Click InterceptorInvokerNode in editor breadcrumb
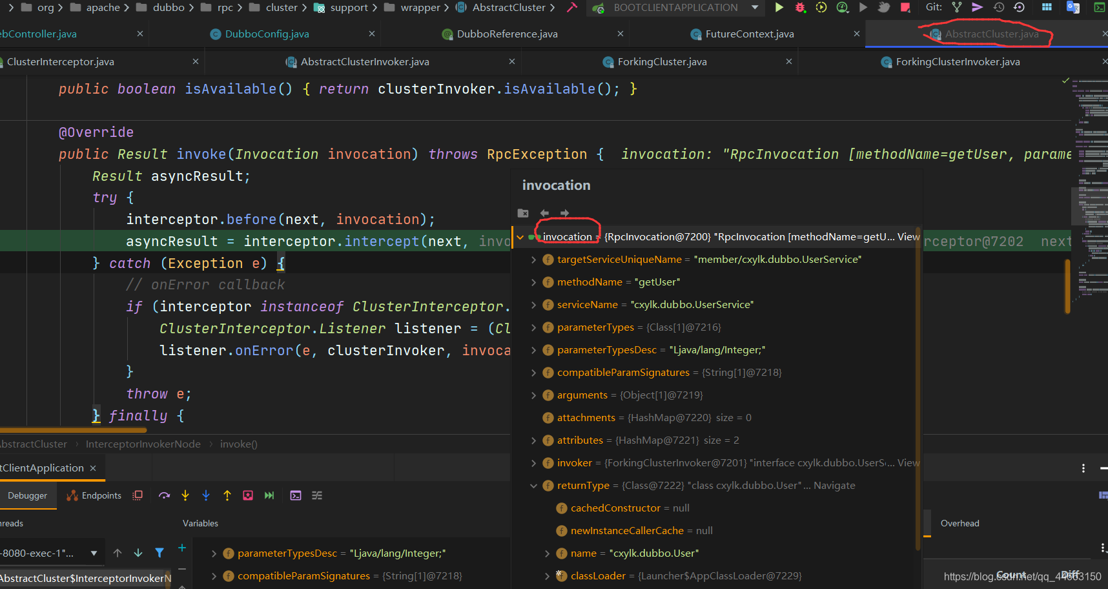 143,444
